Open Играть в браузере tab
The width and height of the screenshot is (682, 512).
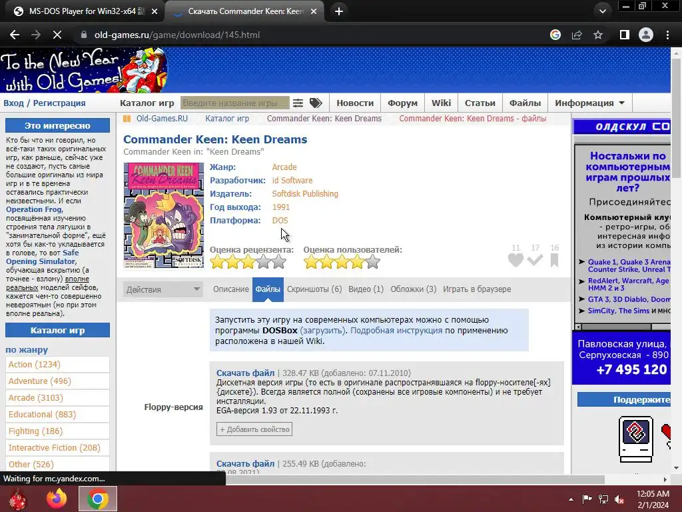tap(477, 289)
